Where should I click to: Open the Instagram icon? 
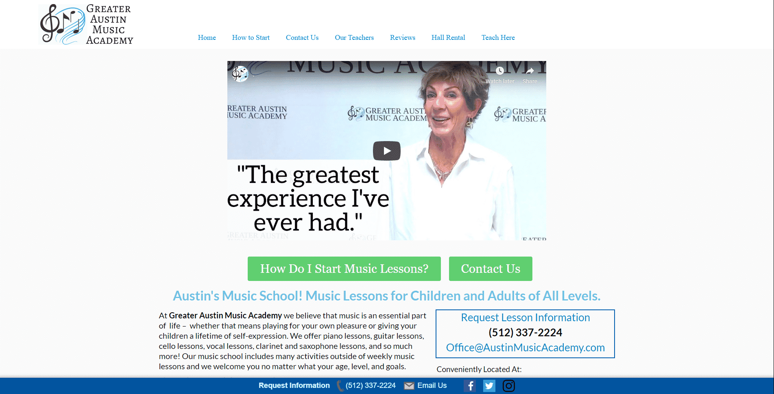(x=509, y=386)
